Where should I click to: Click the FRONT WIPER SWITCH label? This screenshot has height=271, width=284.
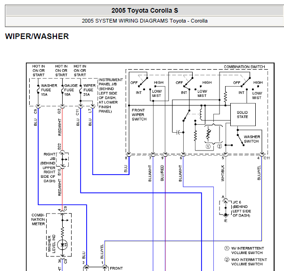click(139, 115)
